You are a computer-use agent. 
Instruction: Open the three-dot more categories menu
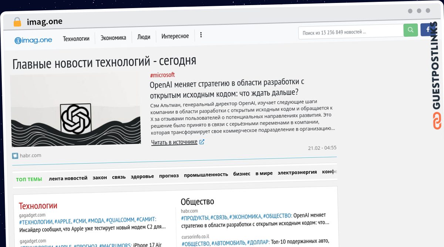tap(201, 35)
